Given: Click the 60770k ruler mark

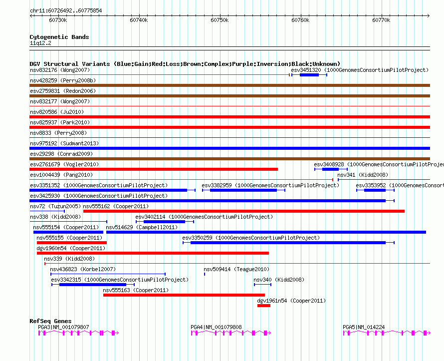Looking at the screenshot, I should tap(381, 20).
